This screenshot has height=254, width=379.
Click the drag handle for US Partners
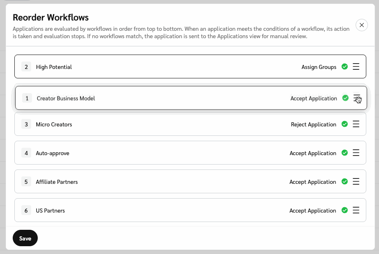click(x=356, y=210)
